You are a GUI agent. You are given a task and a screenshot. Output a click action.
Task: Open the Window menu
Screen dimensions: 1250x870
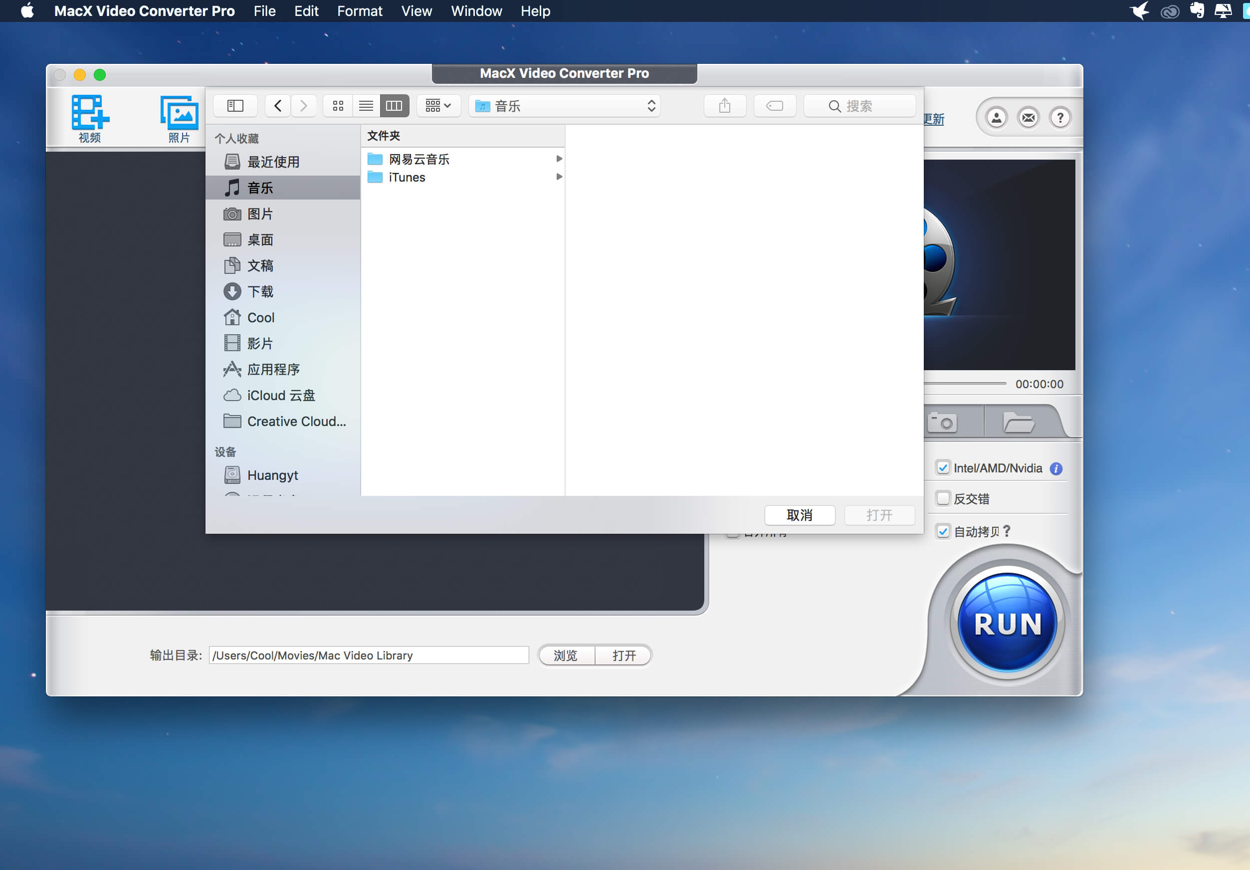point(476,11)
